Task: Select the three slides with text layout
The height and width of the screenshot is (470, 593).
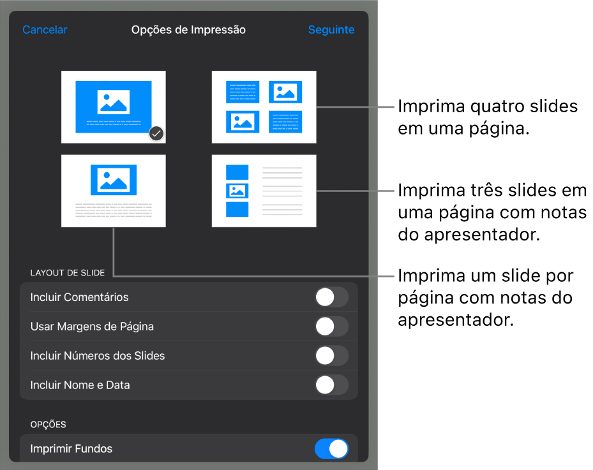Action: [x=264, y=190]
